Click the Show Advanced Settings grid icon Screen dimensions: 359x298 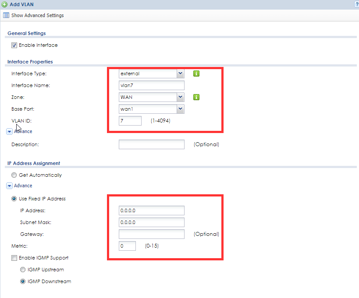[x=6, y=15]
